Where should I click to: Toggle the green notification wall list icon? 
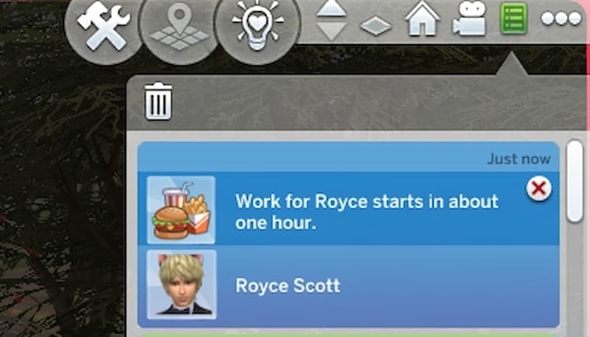[x=513, y=18]
